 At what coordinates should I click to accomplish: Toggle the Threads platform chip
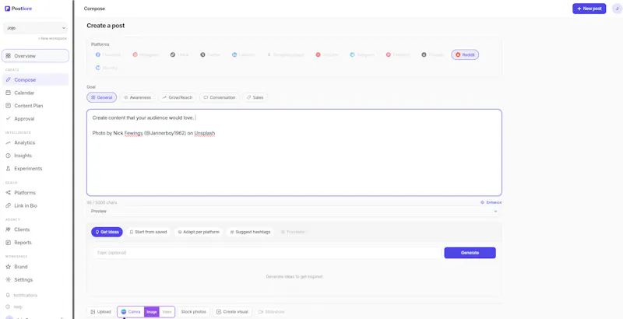[x=432, y=54]
